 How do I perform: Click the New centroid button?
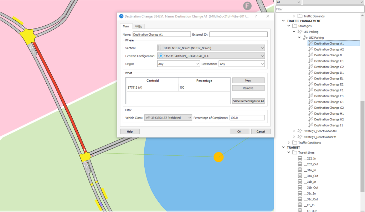248,80
